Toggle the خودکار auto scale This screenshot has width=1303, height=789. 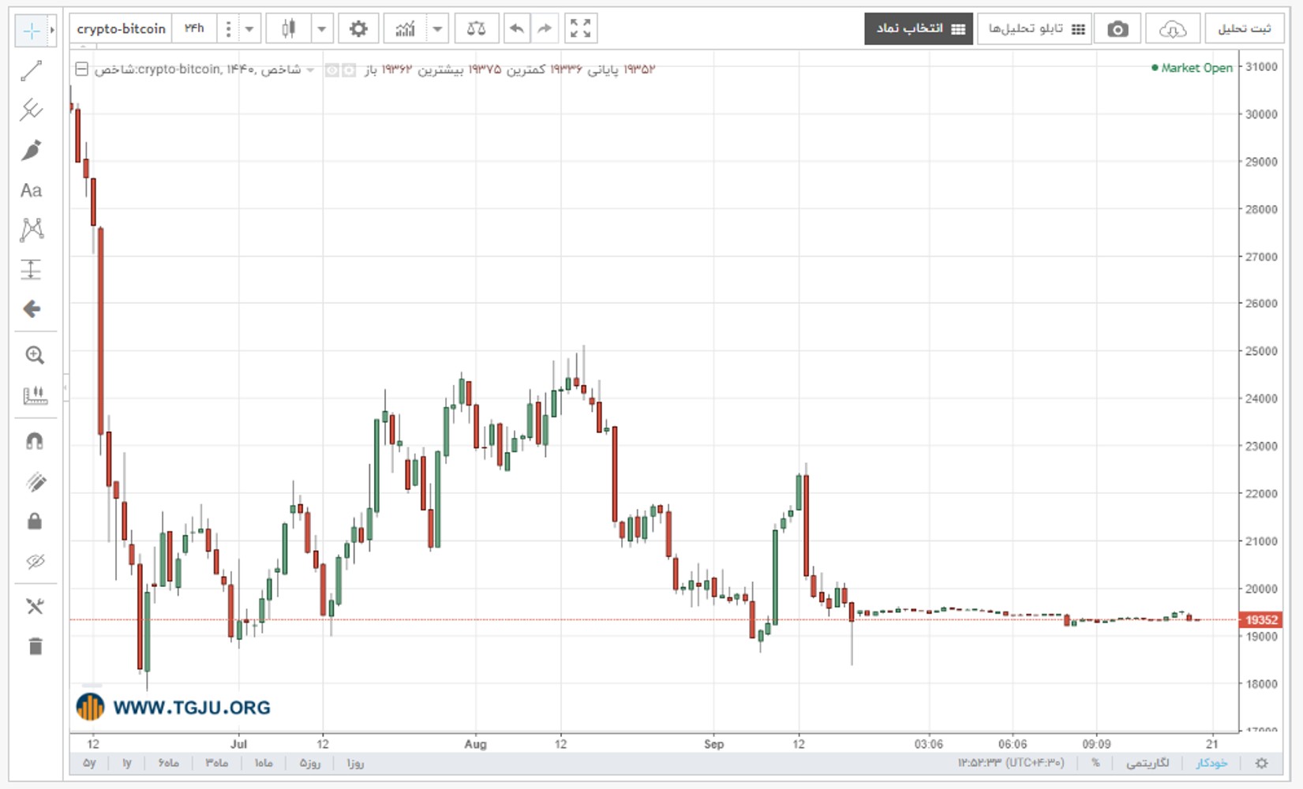click(x=1211, y=763)
